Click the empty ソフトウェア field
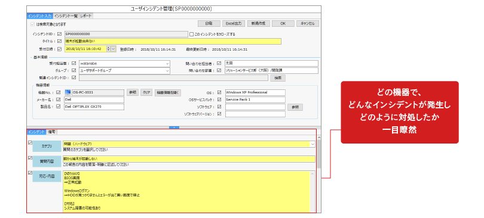Image resolution: width=484 pixels, height=218 pixels. point(255,107)
